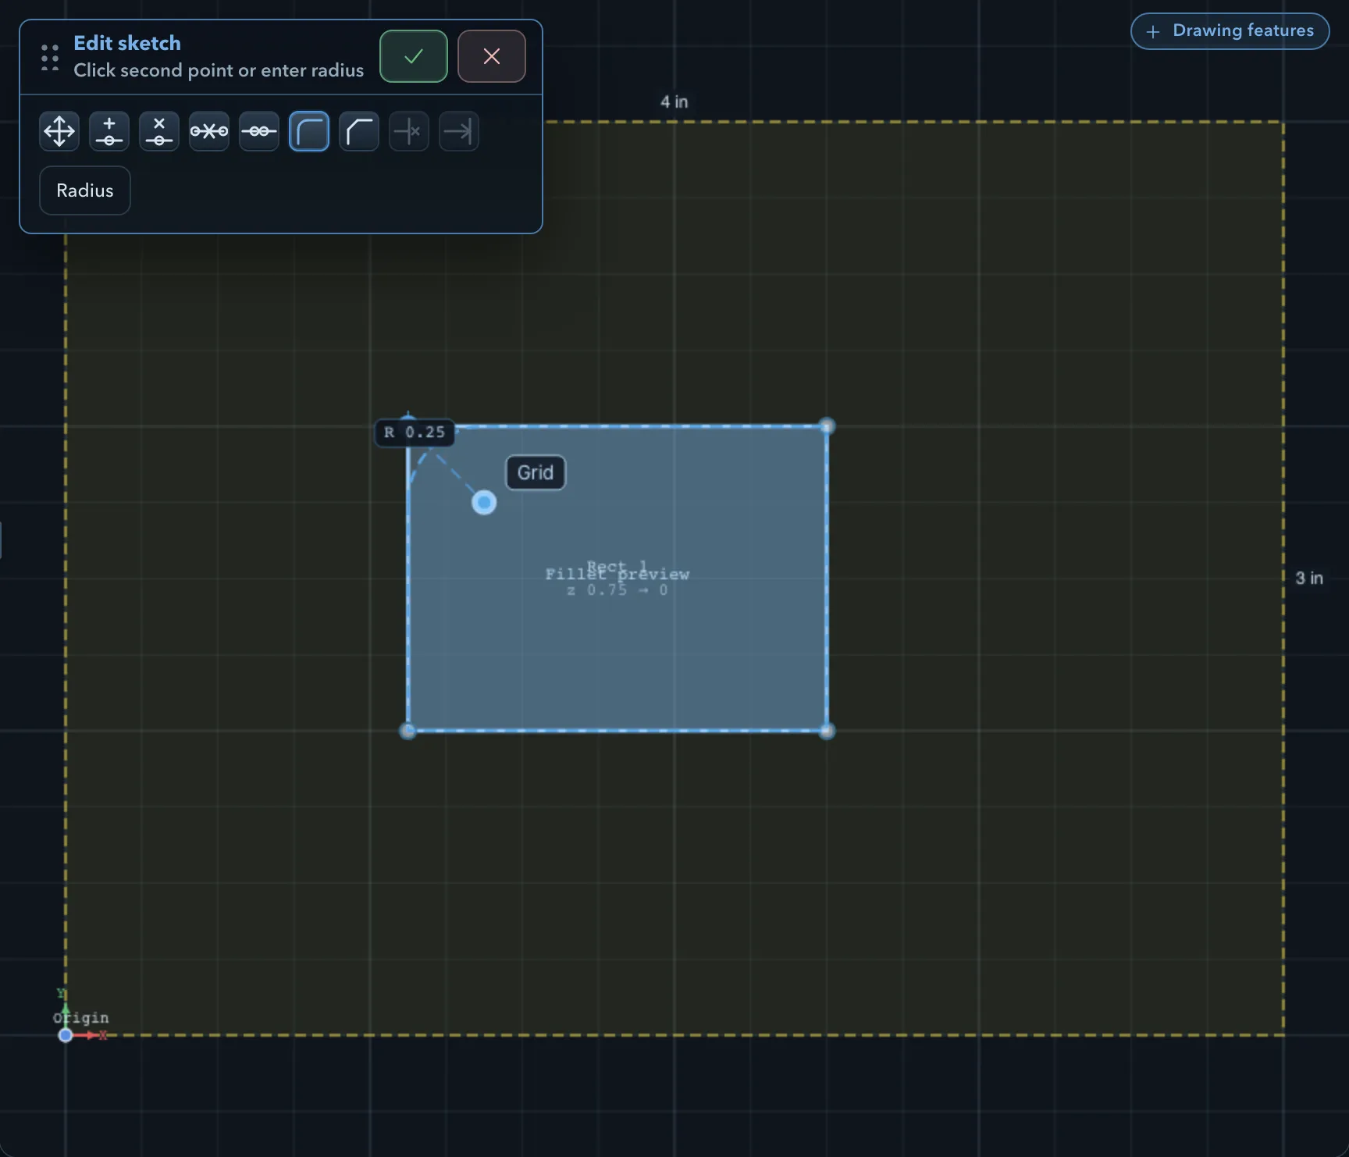Viewport: 1349px width, 1157px height.
Task: Select the dimmed Trim tool
Action: point(409,131)
